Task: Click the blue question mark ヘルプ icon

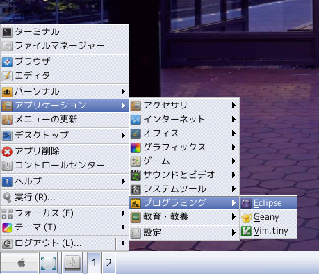Action: (7, 182)
